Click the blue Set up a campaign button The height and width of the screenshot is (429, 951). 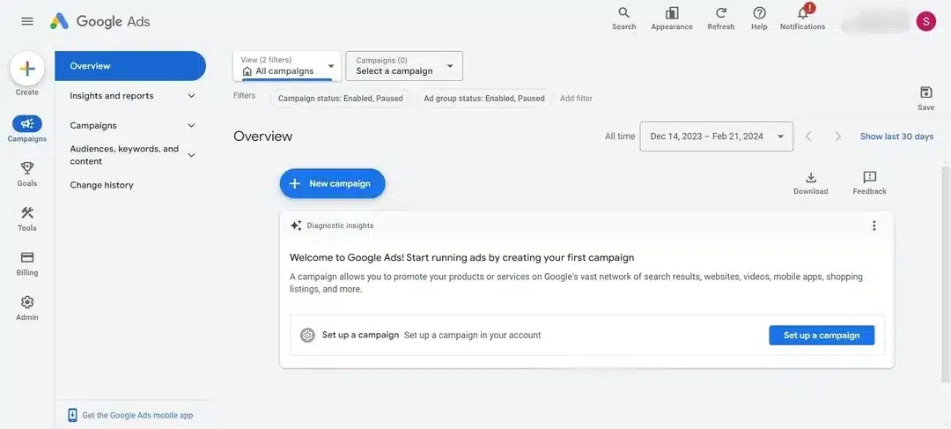[822, 335]
